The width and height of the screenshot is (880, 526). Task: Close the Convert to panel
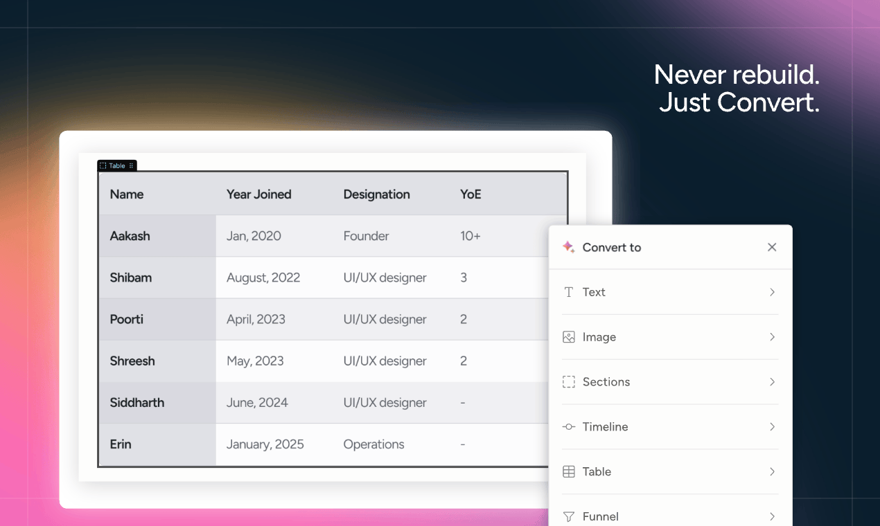click(x=771, y=246)
